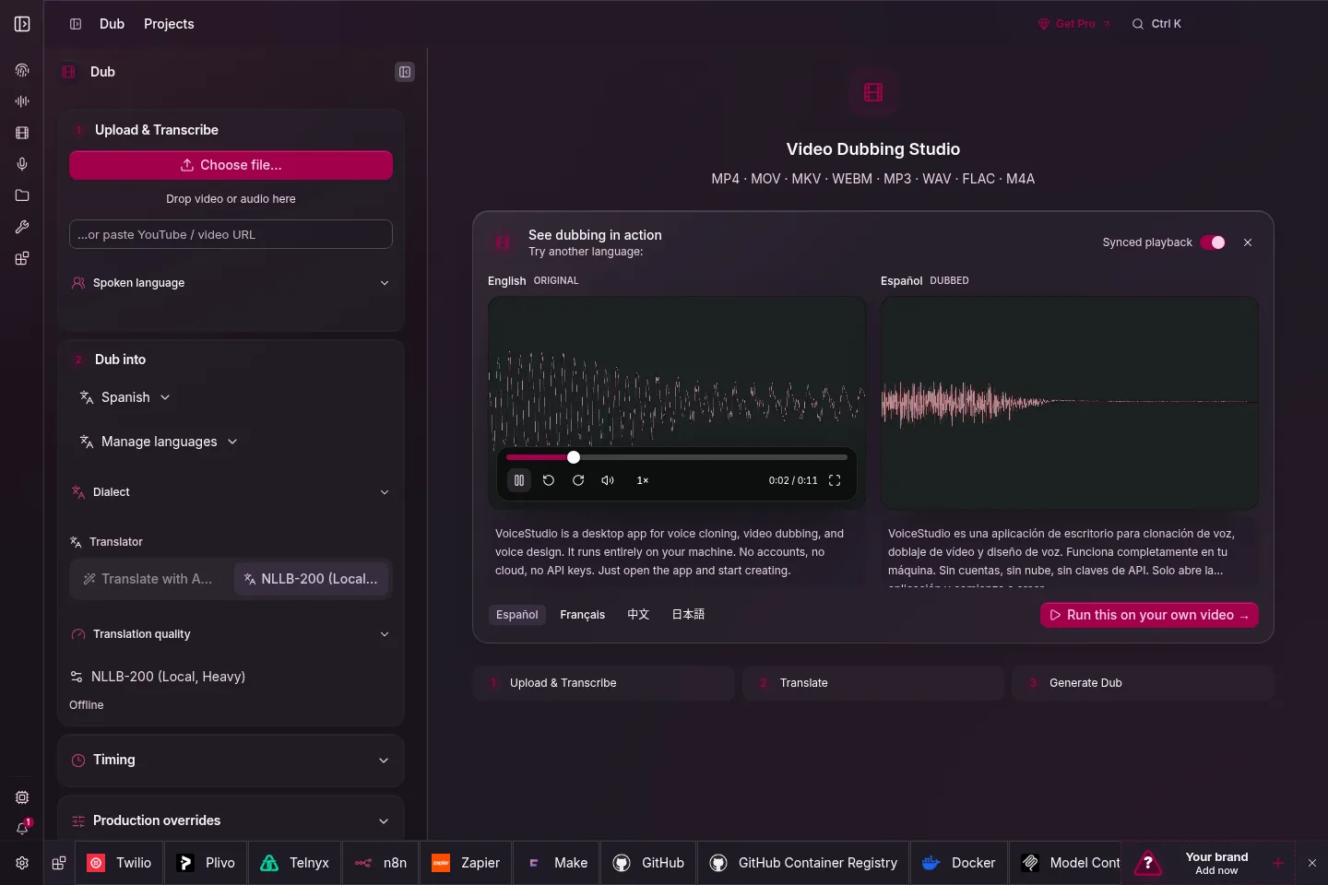Close the bottom integrations bar

click(1312, 863)
